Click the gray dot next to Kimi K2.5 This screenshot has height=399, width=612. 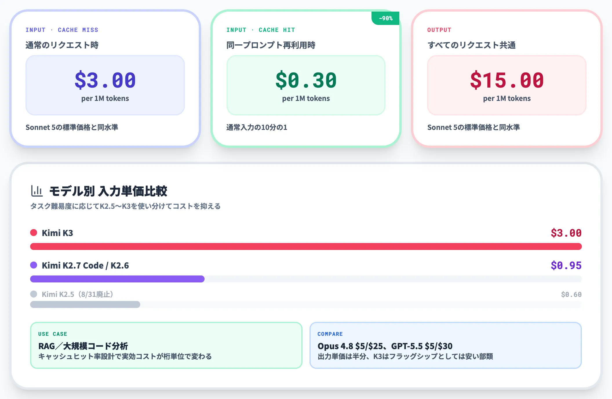[34, 294]
